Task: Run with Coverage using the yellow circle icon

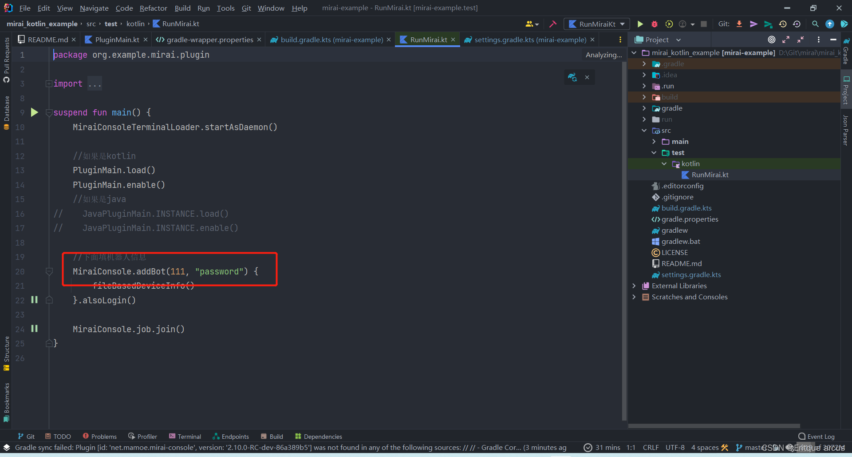Action: coord(669,24)
